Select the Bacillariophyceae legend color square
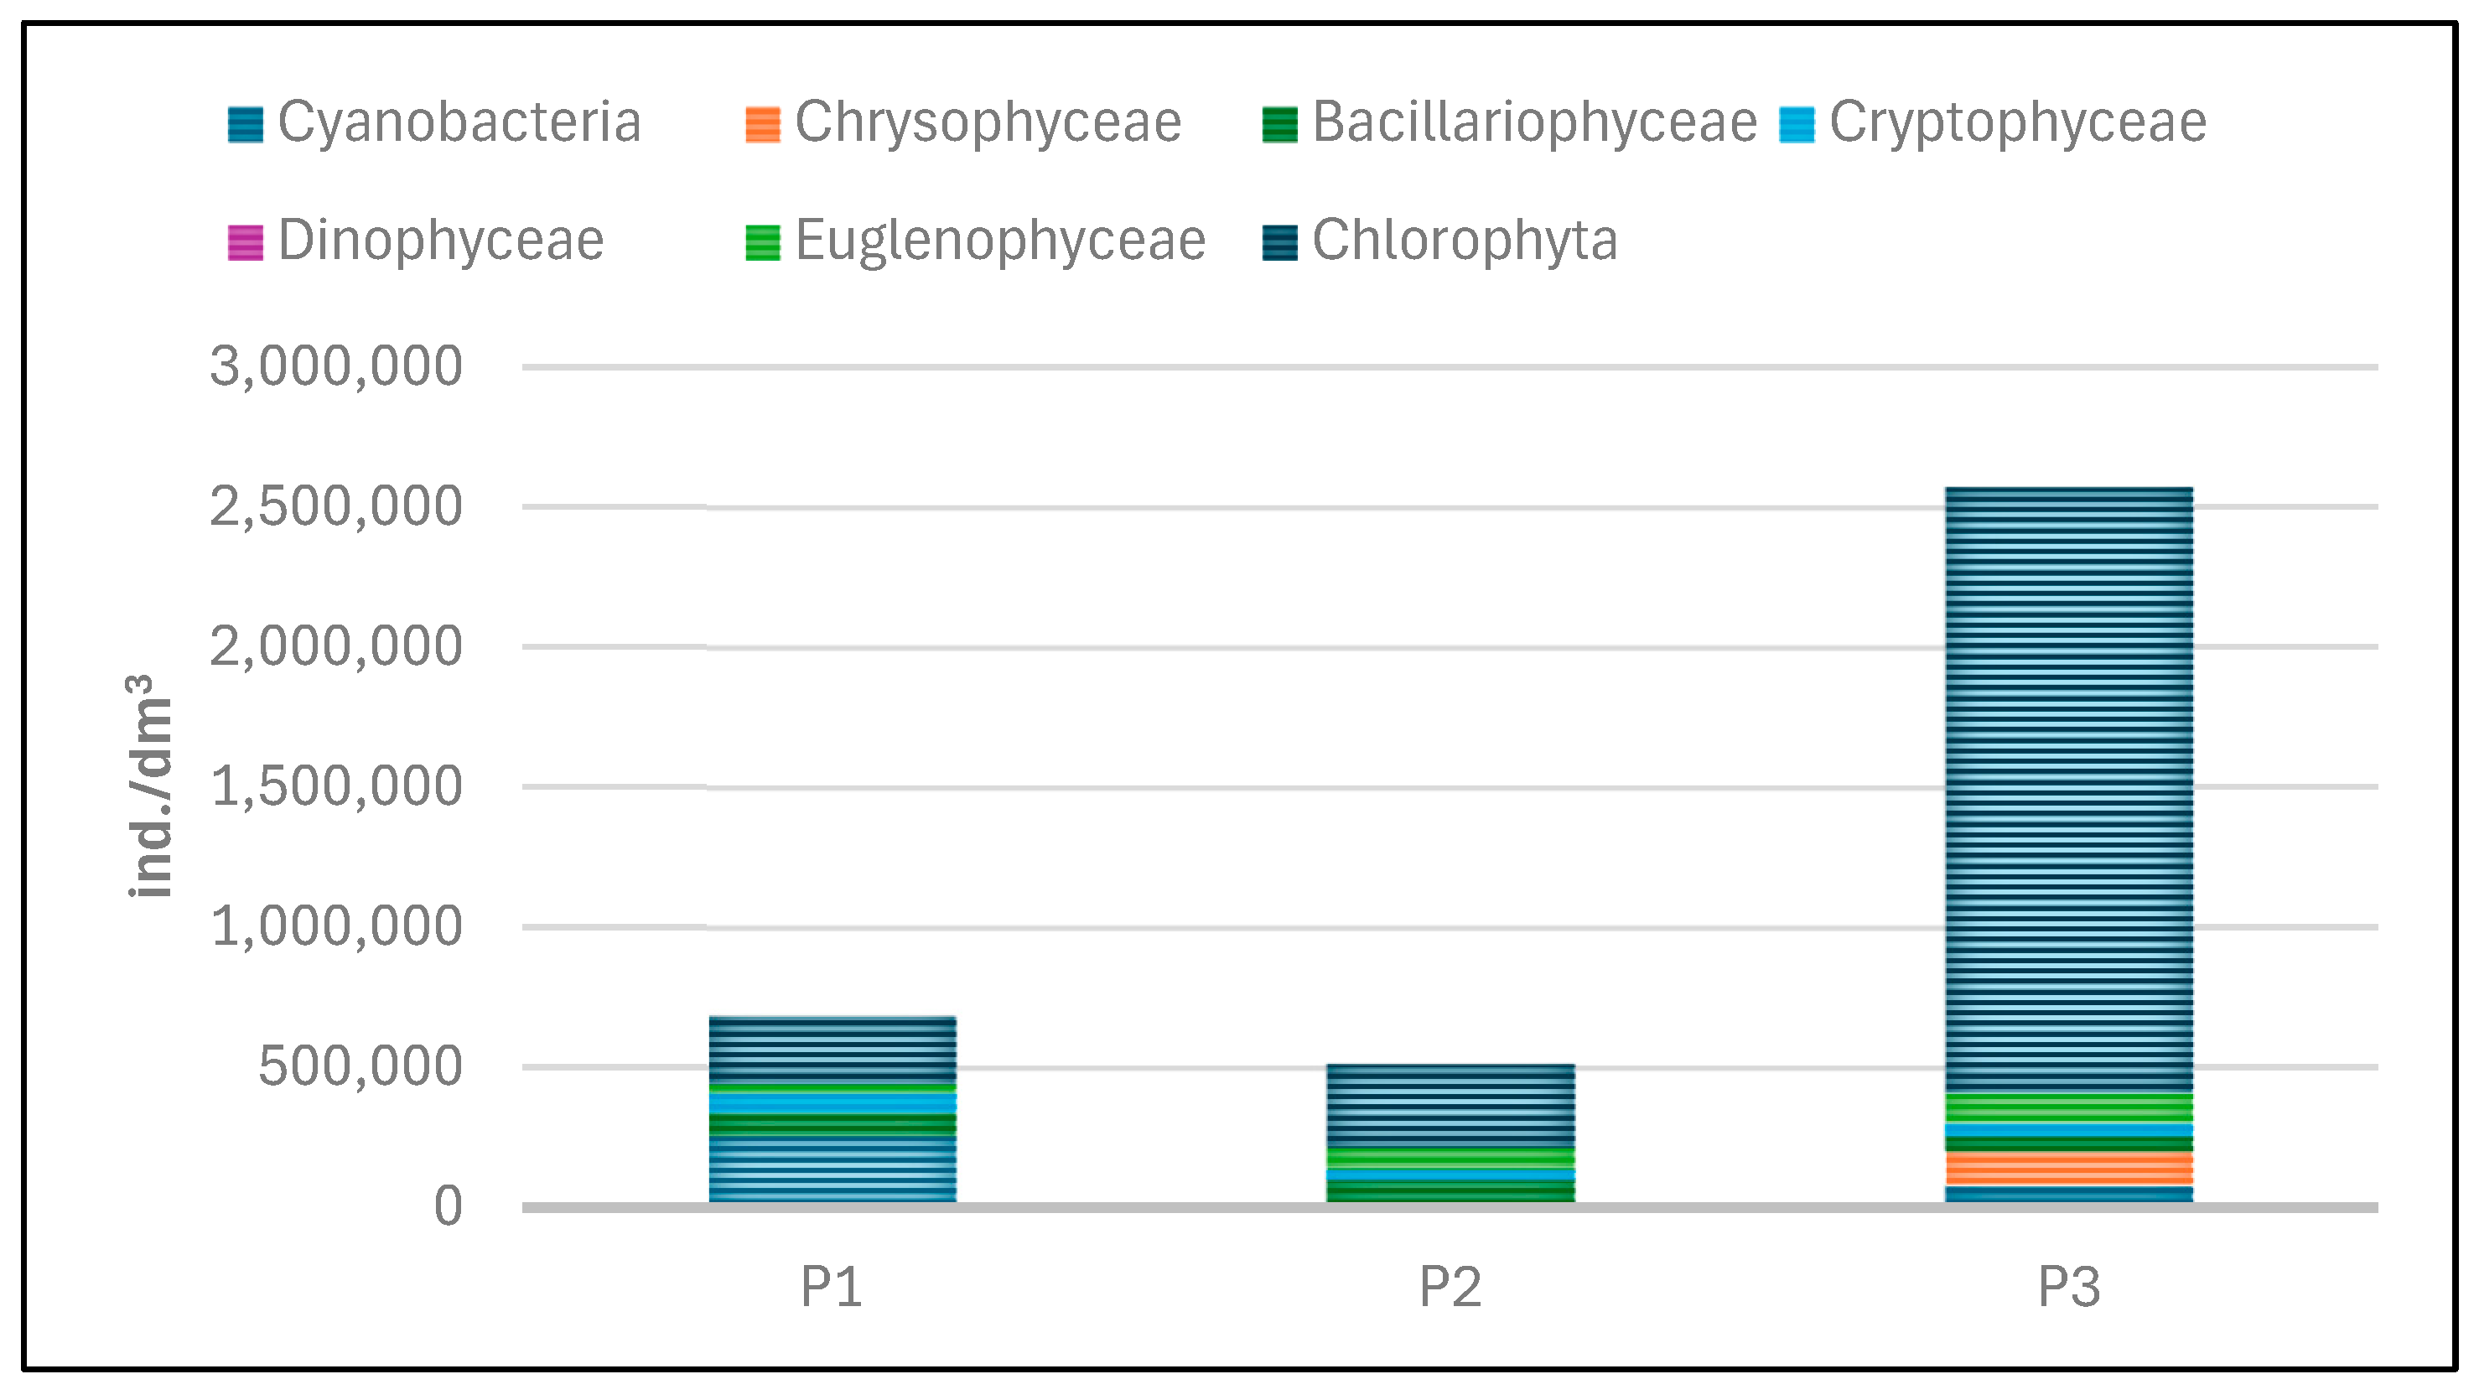The height and width of the screenshot is (1400, 2474). pos(1278,125)
